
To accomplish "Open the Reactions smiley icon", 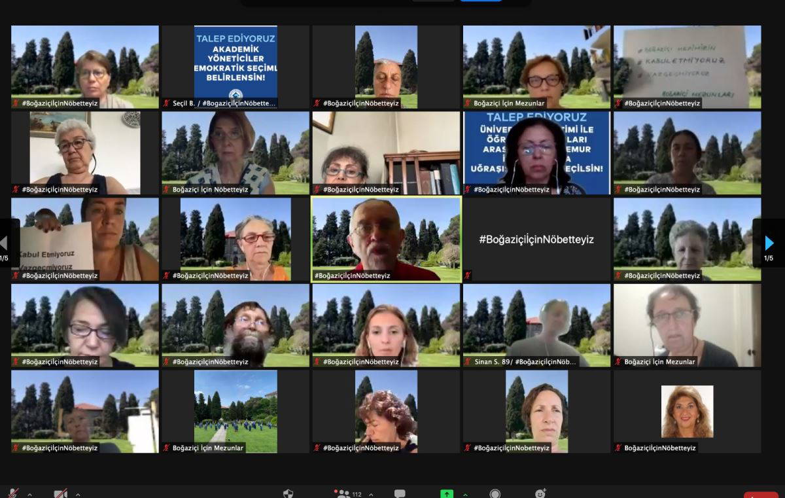I will pos(540,493).
